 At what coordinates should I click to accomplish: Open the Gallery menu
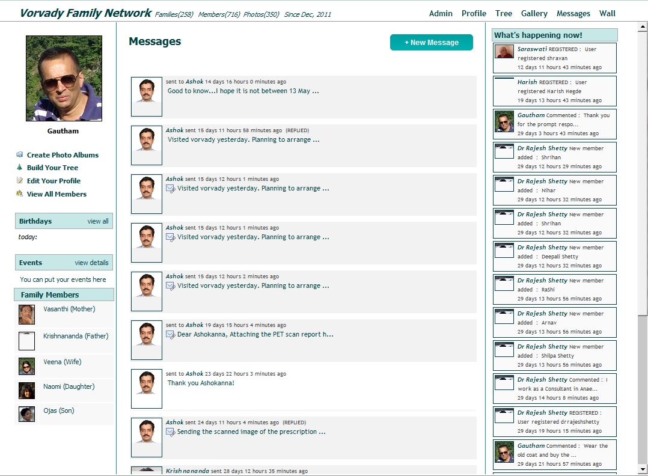[534, 13]
